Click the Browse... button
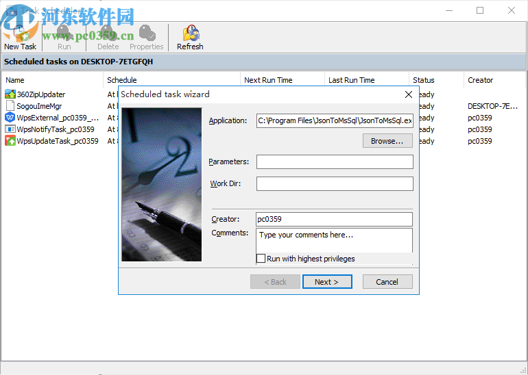The image size is (528, 375). [387, 141]
